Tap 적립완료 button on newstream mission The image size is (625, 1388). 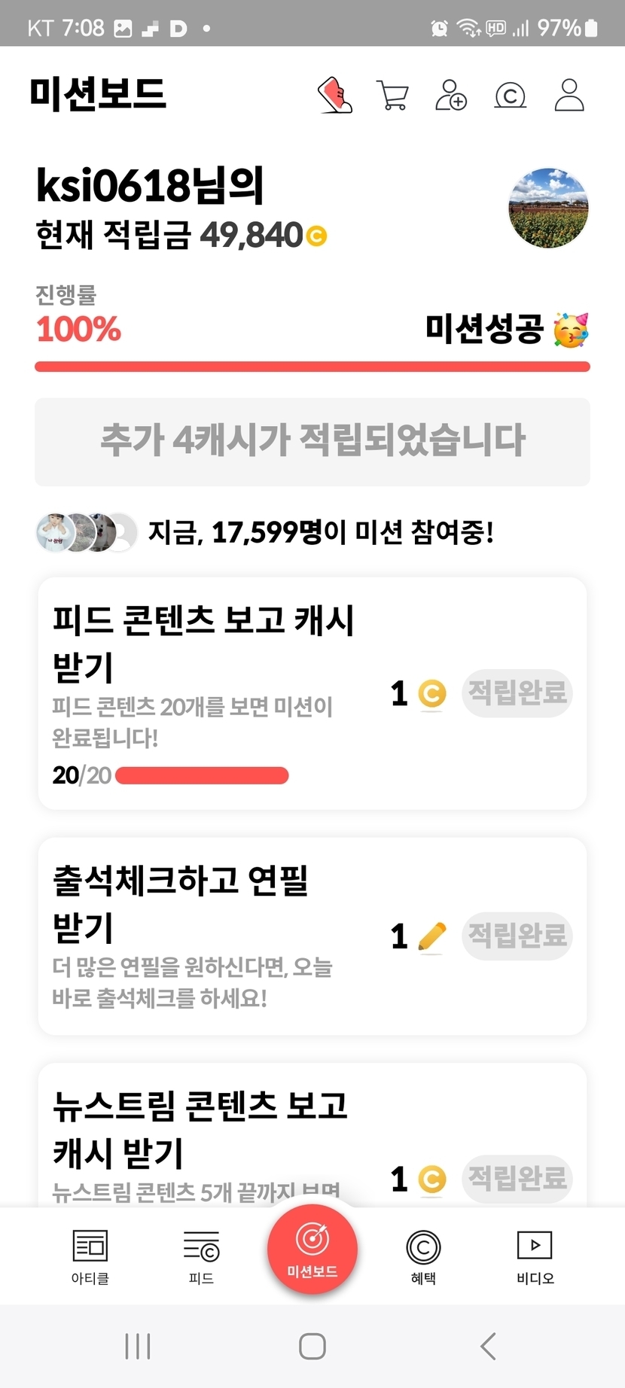pos(517,1178)
